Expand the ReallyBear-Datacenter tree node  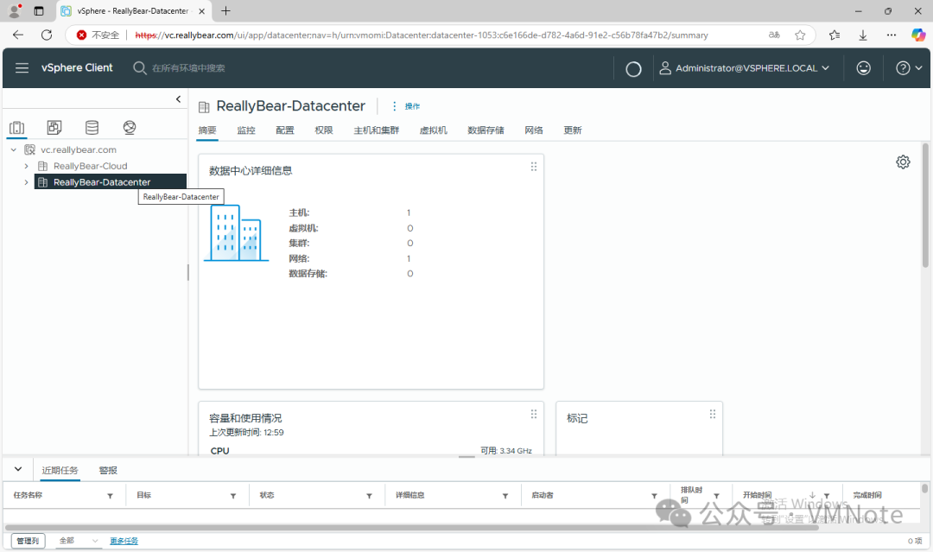coord(26,182)
